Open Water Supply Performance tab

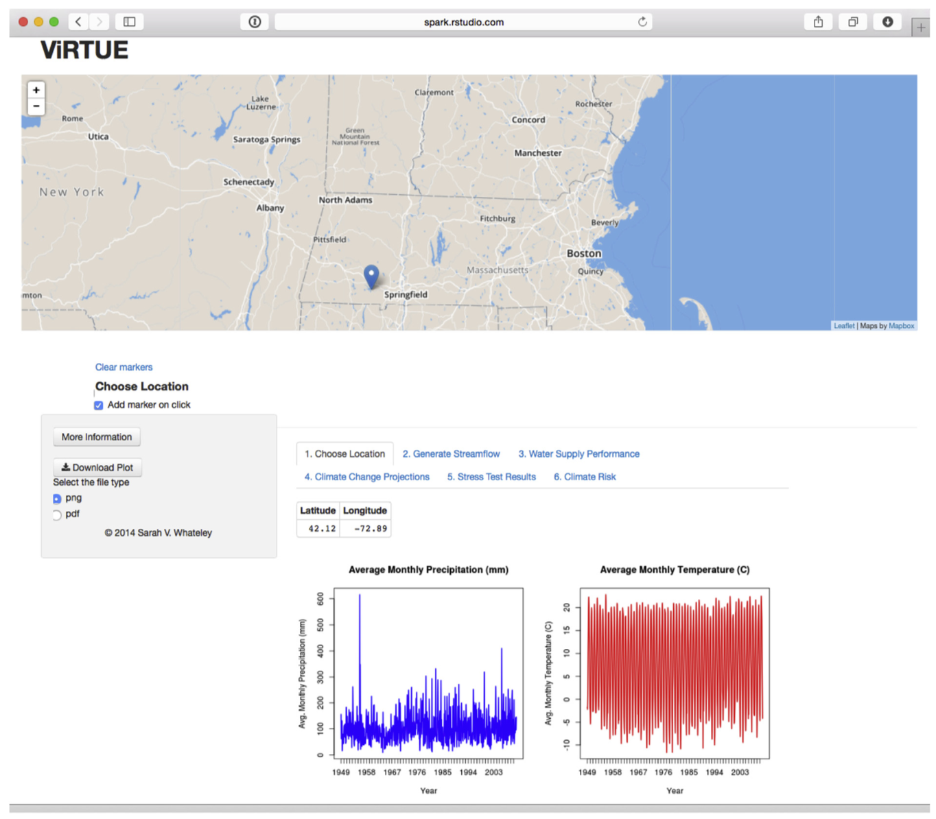click(x=578, y=454)
